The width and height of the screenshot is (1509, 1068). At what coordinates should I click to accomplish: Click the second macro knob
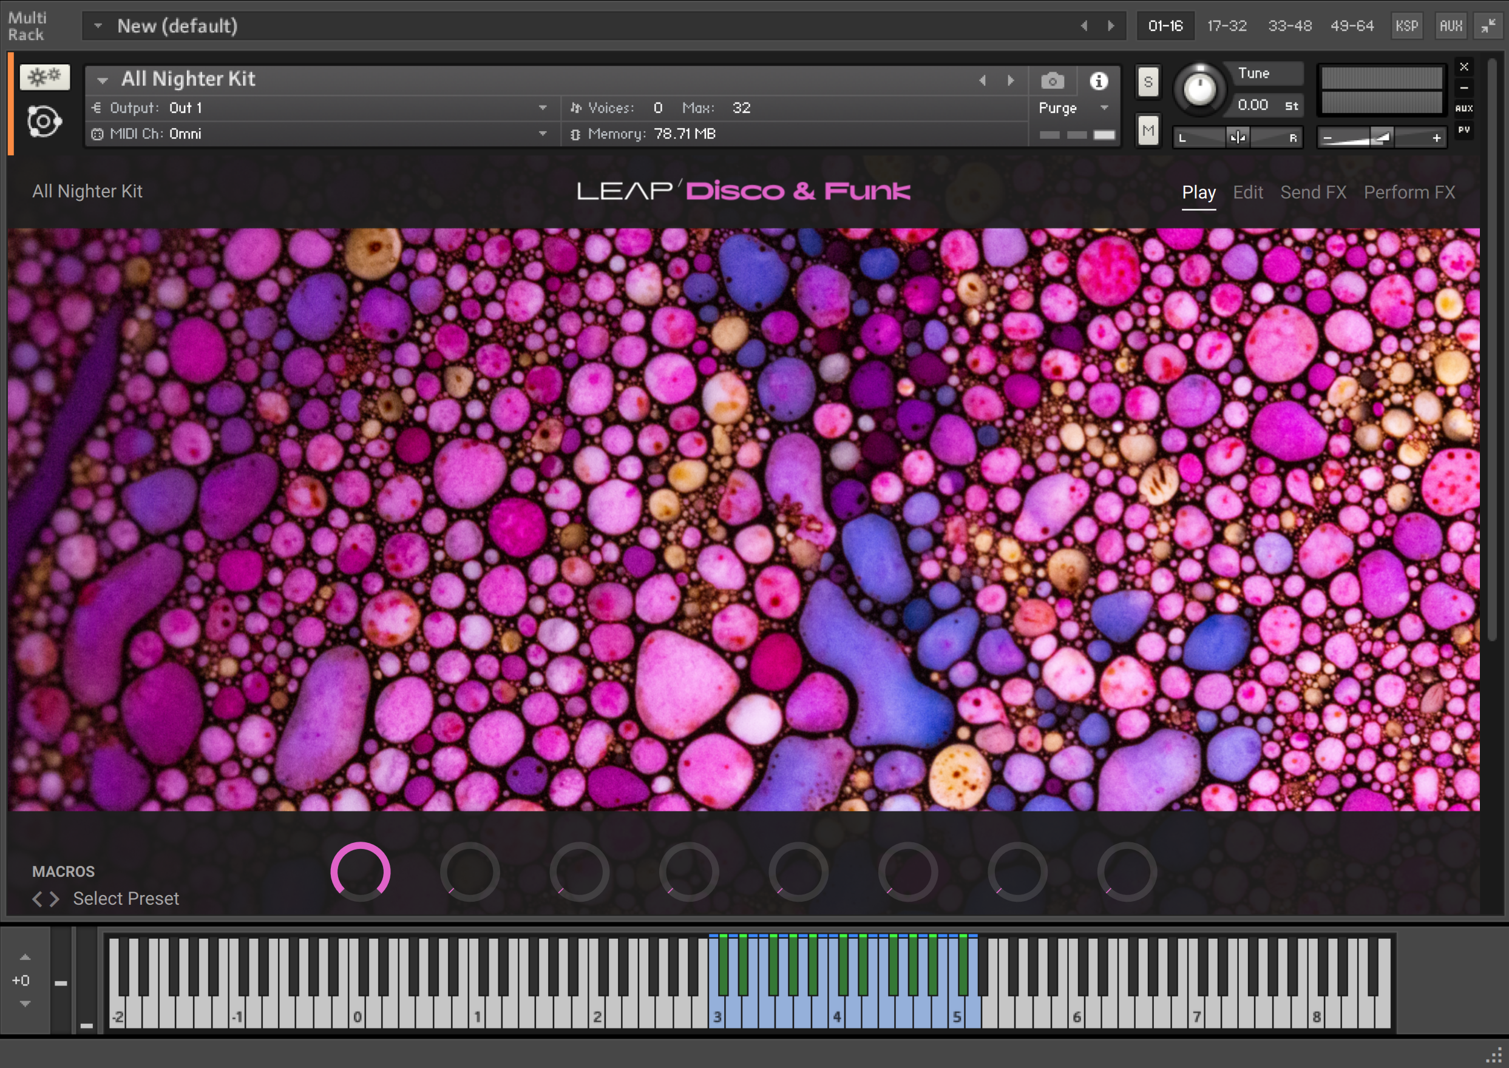(x=470, y=872)
